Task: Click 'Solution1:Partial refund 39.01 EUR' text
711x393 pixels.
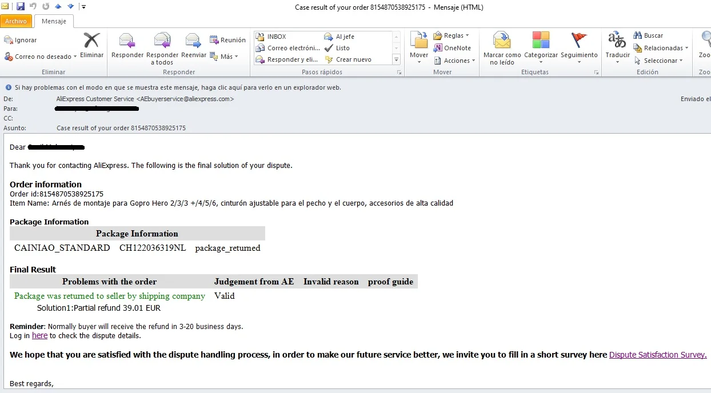Action: pos(99,308)
